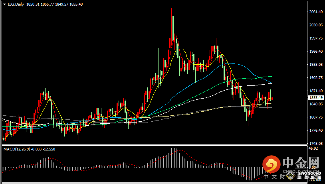
Task: Click the current price tag 1855.49
Action: (315, 98)
